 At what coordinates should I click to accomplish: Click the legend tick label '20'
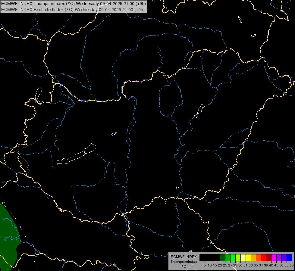click(220, 265)
